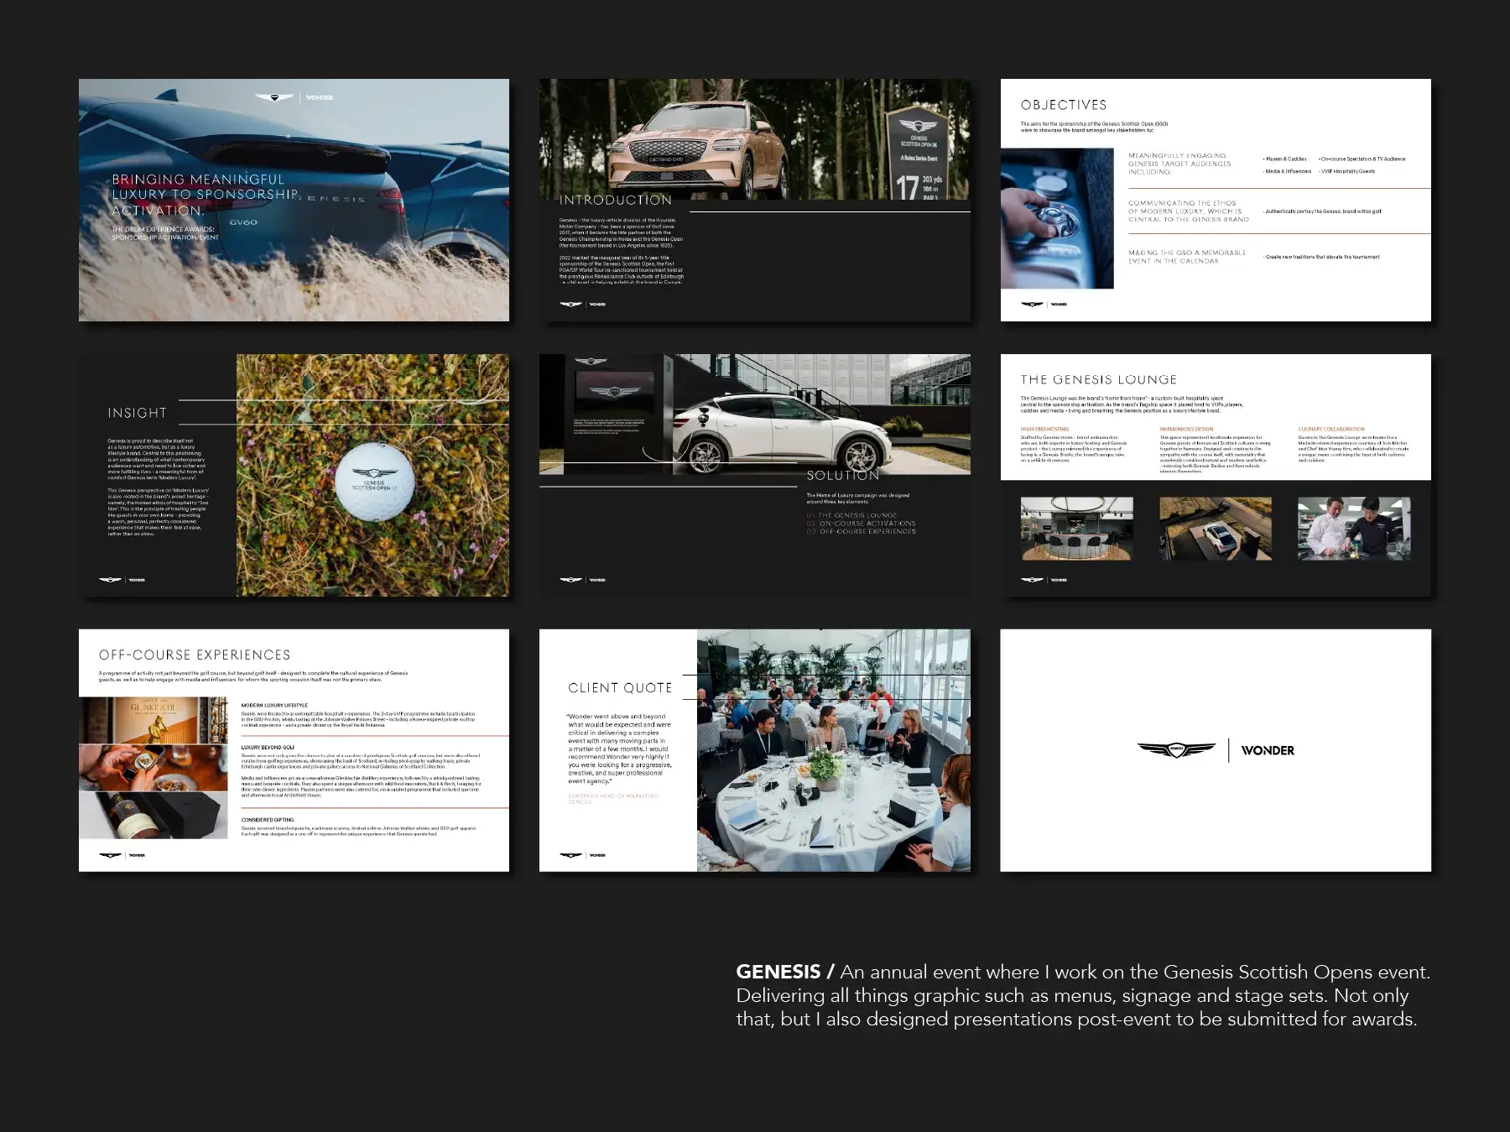Click the caption line mentioning 'presentations post-event'
This screenshot has height=1132, width=1510.
1076,1019
